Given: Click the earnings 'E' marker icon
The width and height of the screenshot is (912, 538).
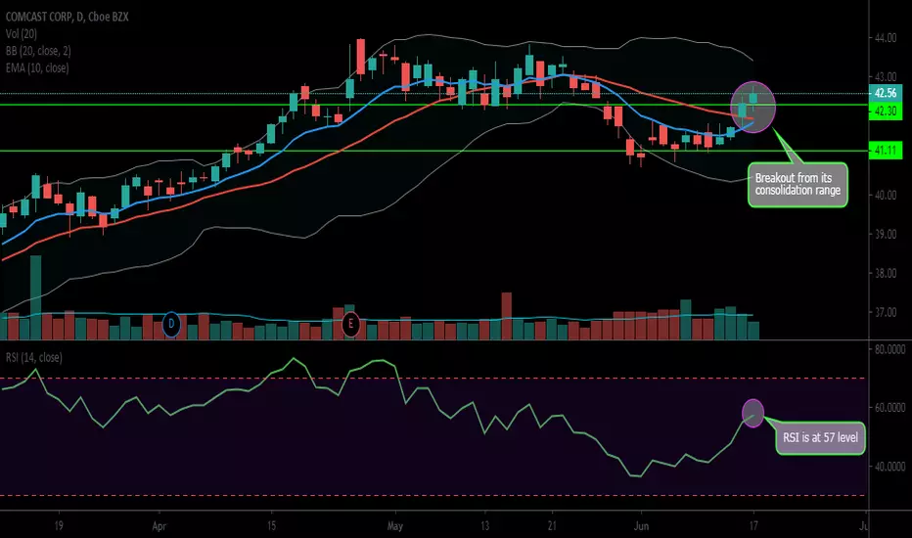Looking at the screenshot, I should point(350,324).
